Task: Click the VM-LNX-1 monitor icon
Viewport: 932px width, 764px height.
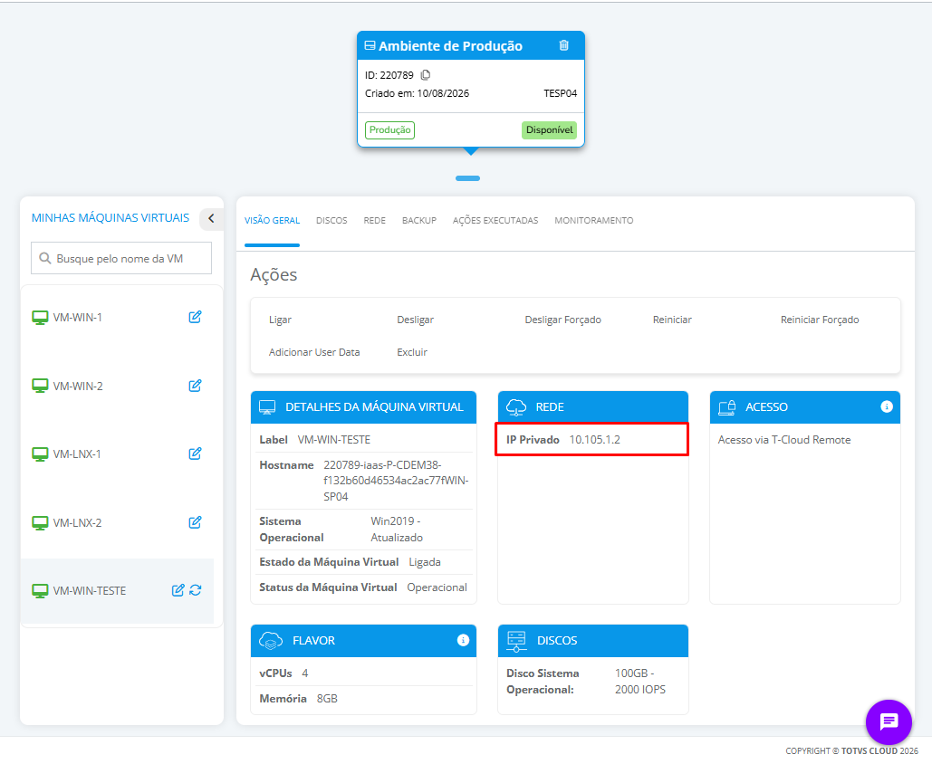Action: click(40, 454)
